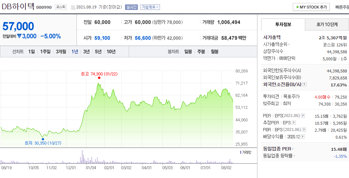Click the calendar icon before 2021.08.19
The width and height of the screenshot is (349, 178).
point(73,7)
